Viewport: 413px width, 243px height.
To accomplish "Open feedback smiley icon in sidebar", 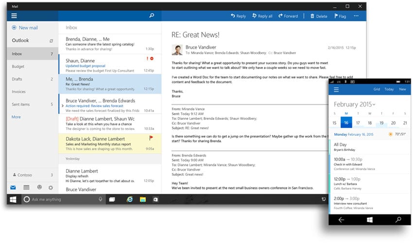I will click(x=39, y=187).
